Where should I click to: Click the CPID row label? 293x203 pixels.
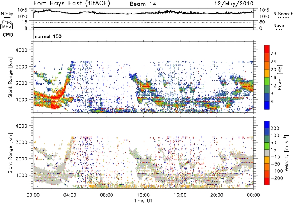(8, 35)
